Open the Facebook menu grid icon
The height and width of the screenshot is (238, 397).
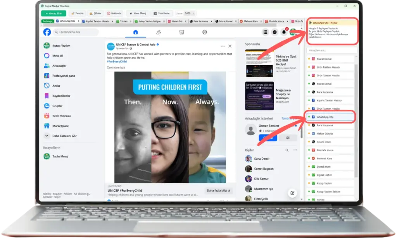tap(265, 32)
